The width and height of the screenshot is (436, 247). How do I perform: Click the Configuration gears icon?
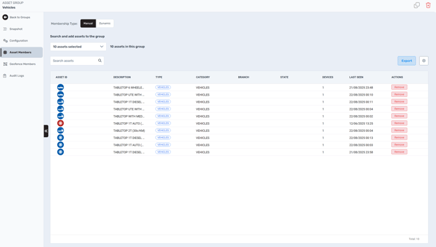point(5,40)
